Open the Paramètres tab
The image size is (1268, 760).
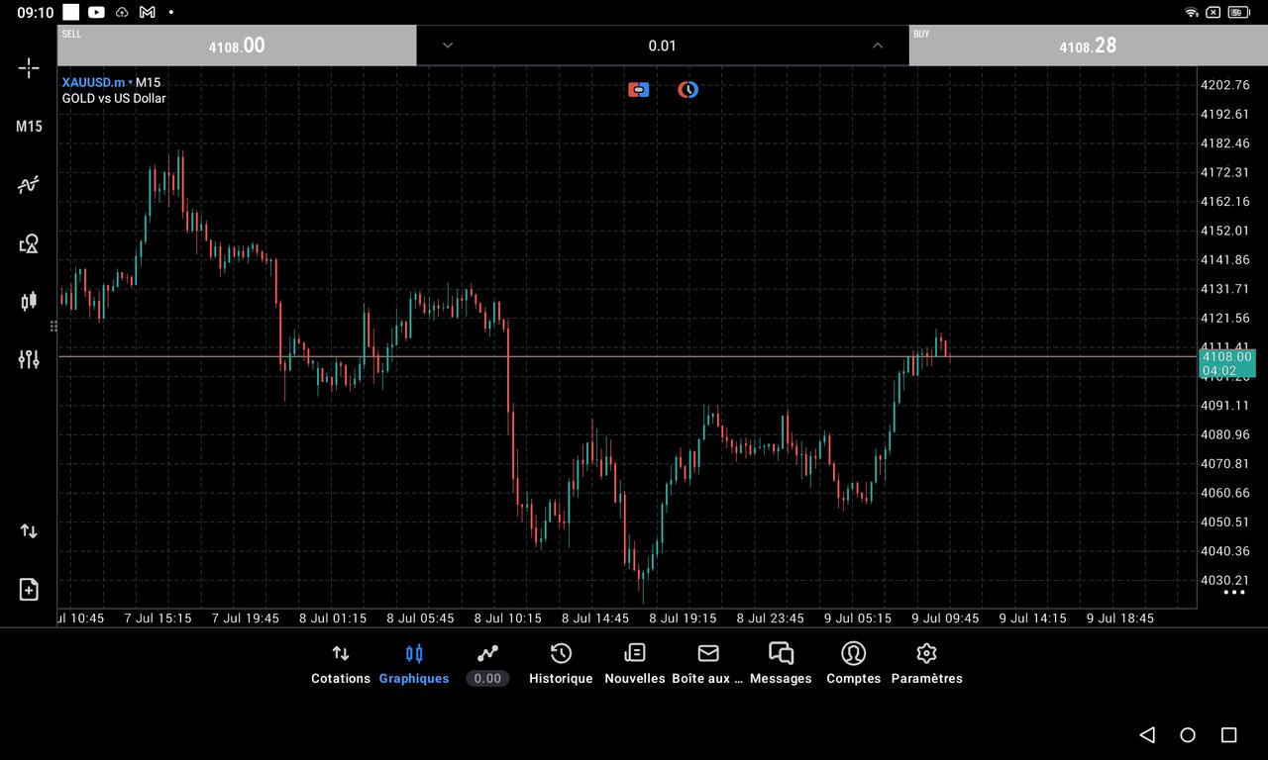(x=927, y=665)
